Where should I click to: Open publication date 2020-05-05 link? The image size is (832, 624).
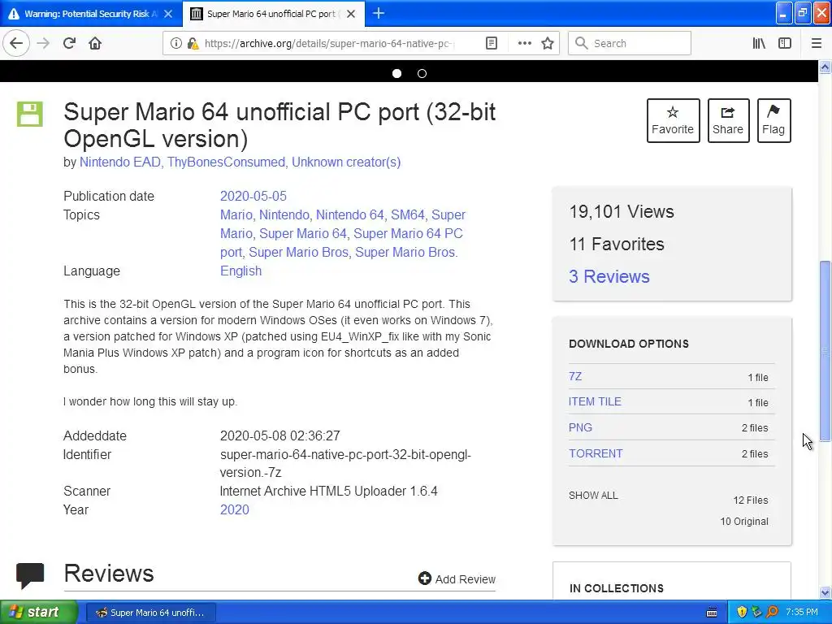click(253, 196)
